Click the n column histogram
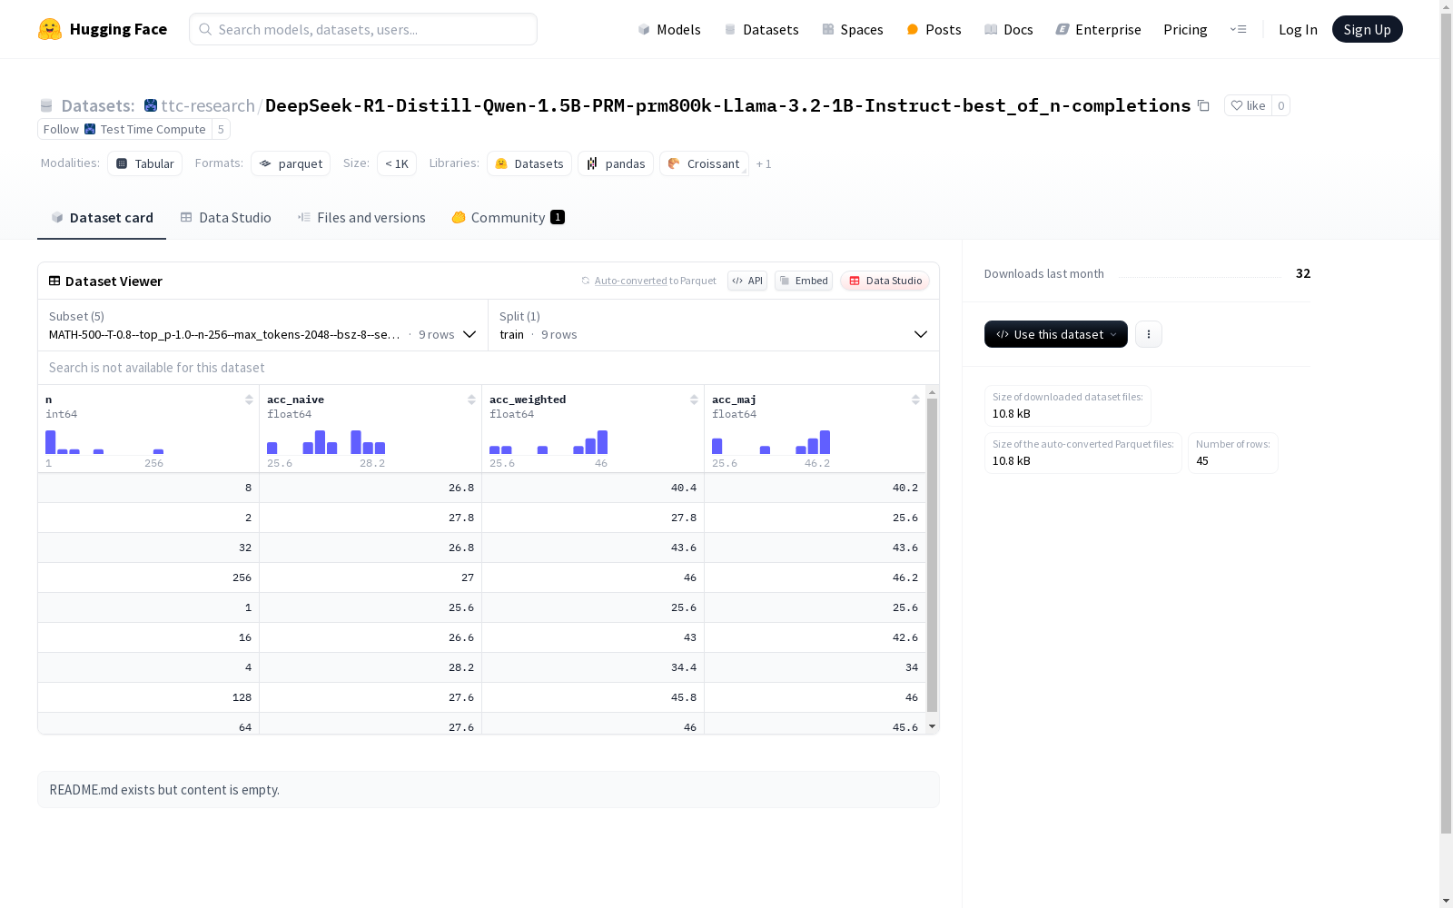 [x=104, y=442]
